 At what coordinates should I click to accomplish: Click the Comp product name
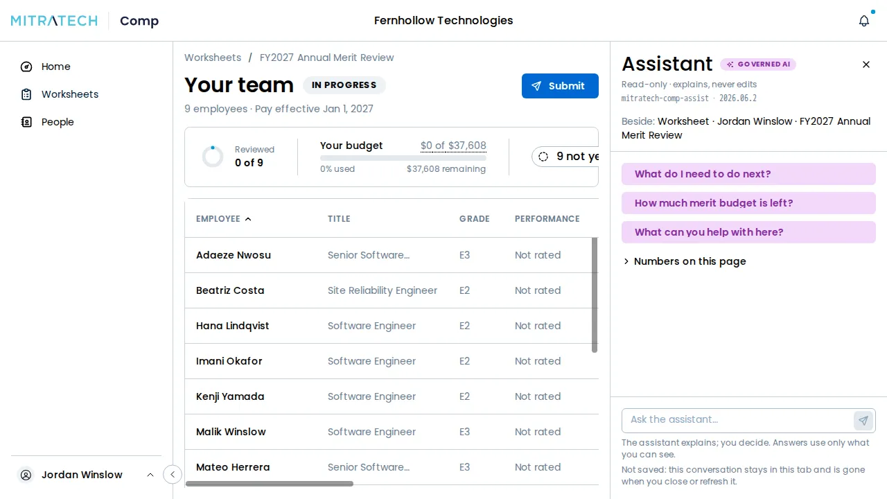[139, 21]
